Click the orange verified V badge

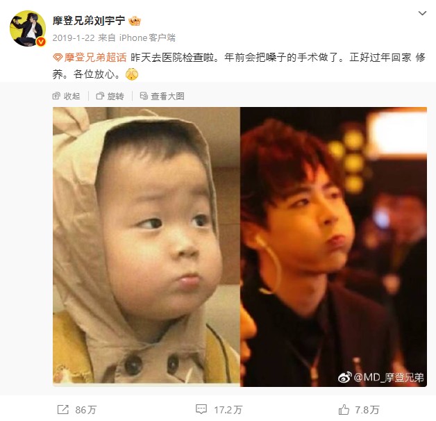point(41,42)
